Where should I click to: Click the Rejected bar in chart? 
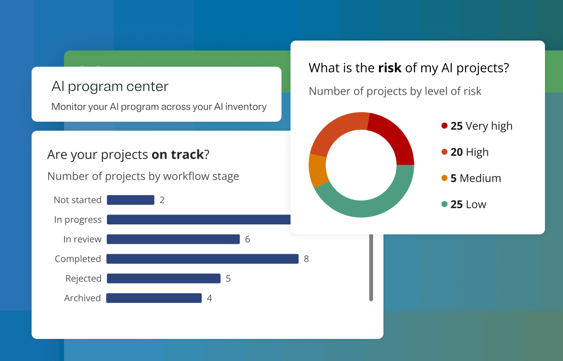point(163,279)
